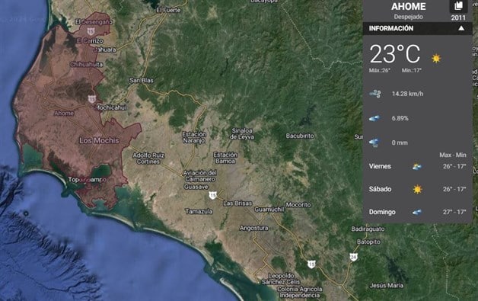Click the Domingo cloudy forecast icon
Screen dimensions: 478x301
(417, 212)
